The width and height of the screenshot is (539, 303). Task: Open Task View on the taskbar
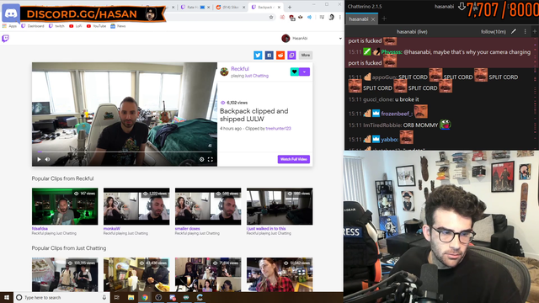(x=117, y=297)
